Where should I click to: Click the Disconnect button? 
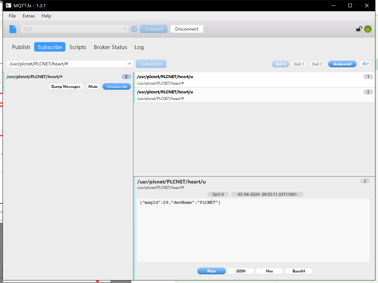pos(187,29)
